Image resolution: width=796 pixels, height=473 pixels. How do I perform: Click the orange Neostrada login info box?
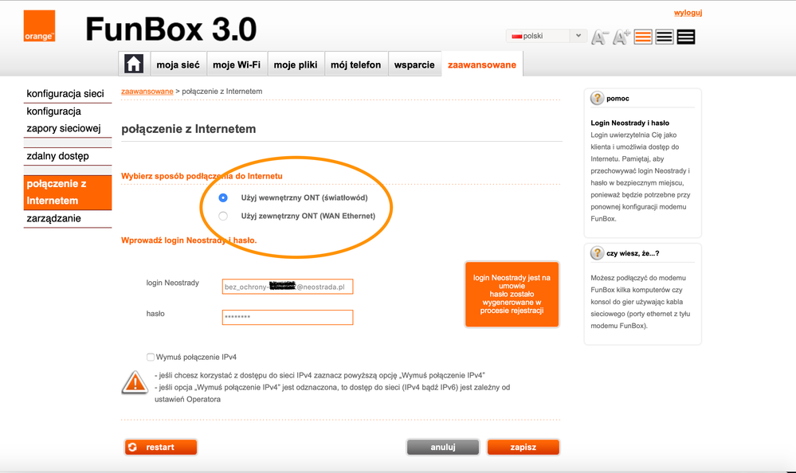pyautogui.click(x=512, y=294)
